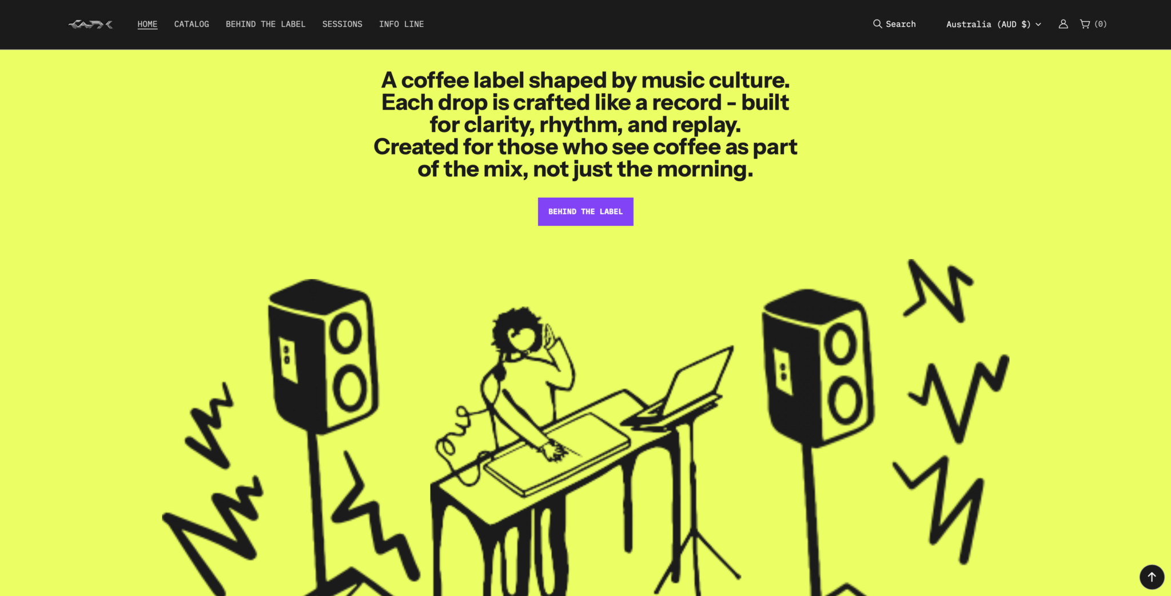Go to the HOME nav item
1171x596 pixels.
148,24
